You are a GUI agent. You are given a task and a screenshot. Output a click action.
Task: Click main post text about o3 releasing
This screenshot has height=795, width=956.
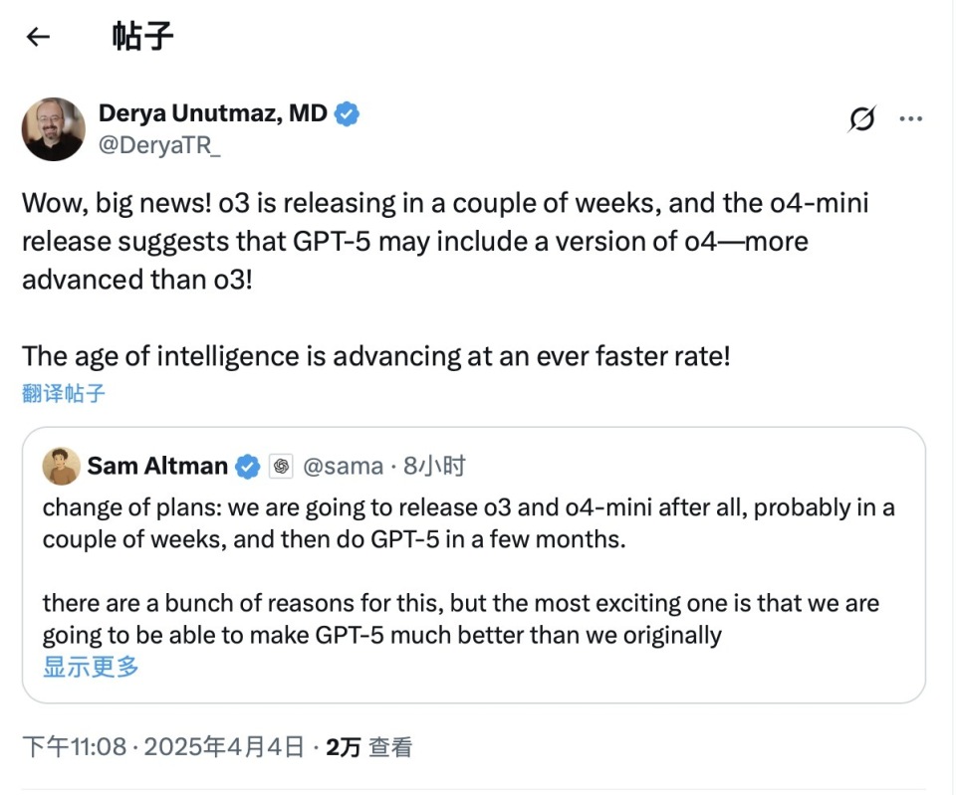click(445, 241)
